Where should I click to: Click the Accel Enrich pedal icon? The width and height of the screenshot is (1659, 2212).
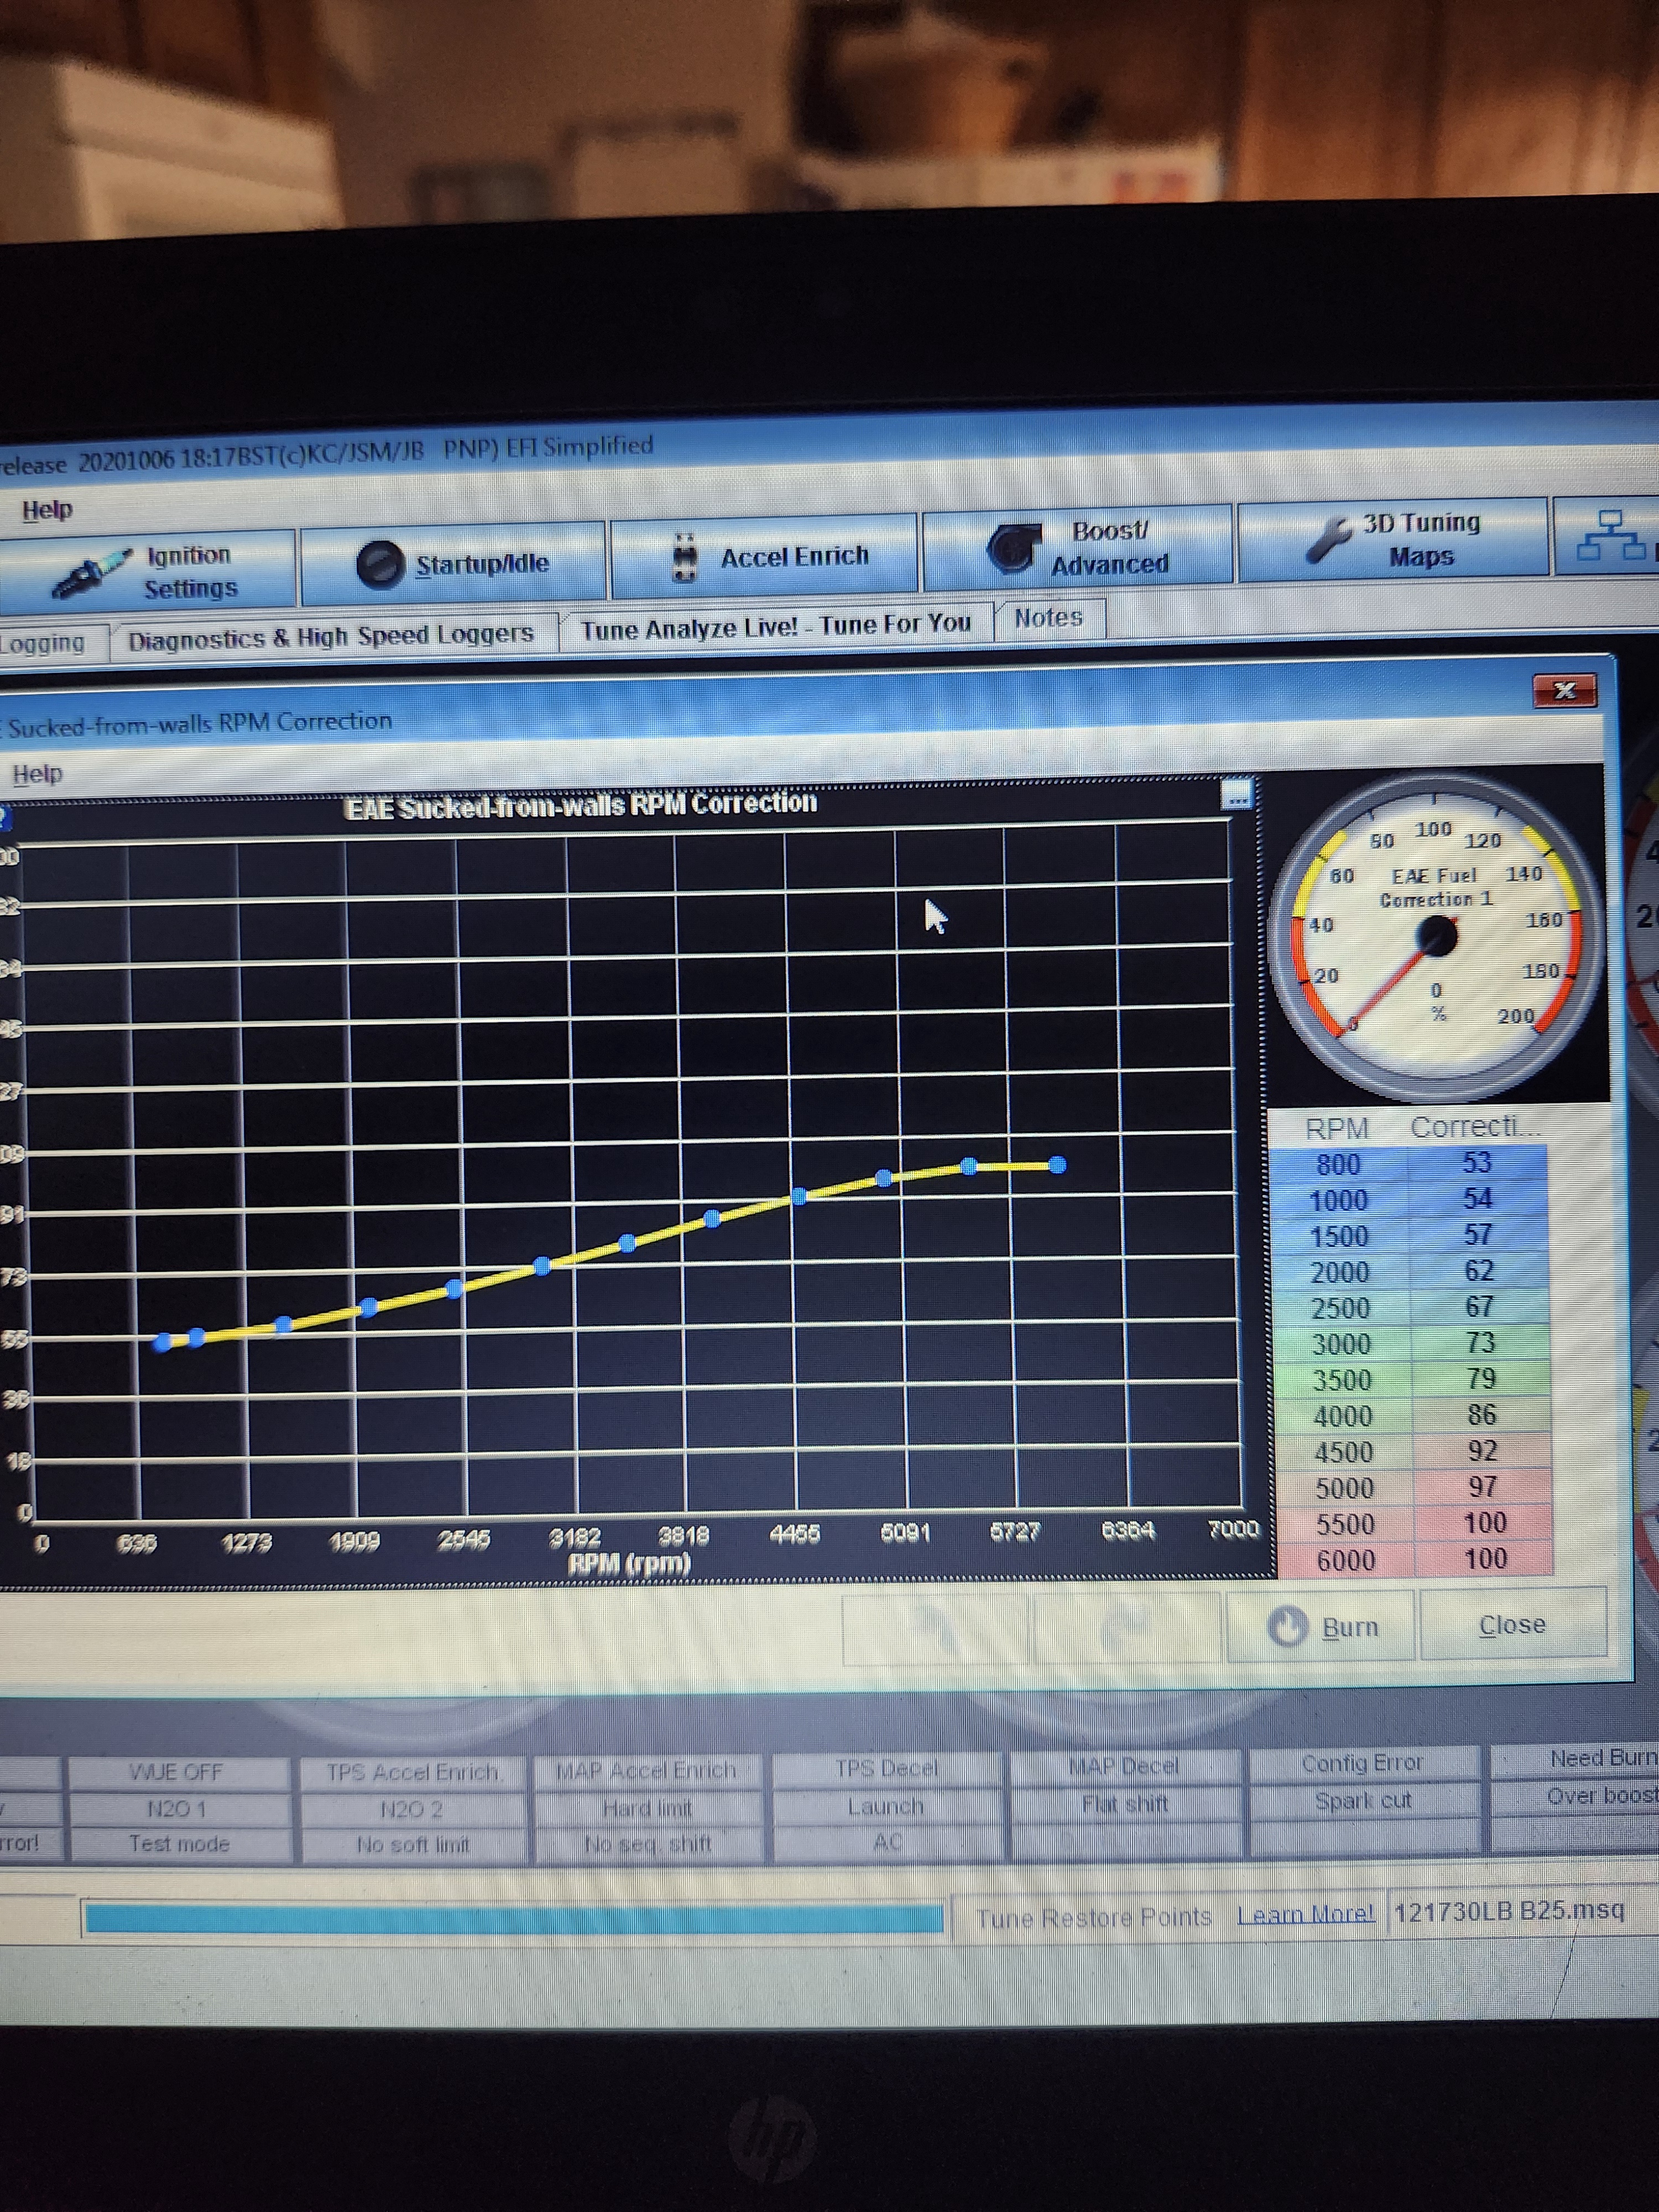coord(684,557)
